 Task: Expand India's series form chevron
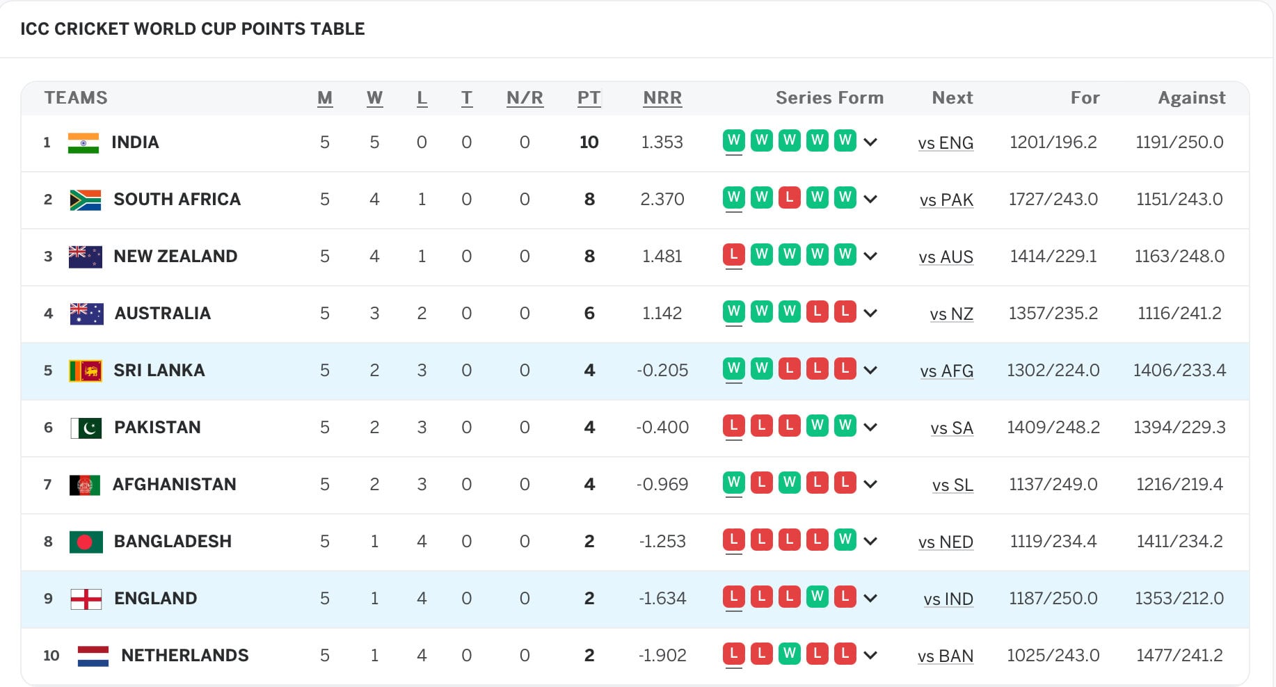[x=870, y=143]
